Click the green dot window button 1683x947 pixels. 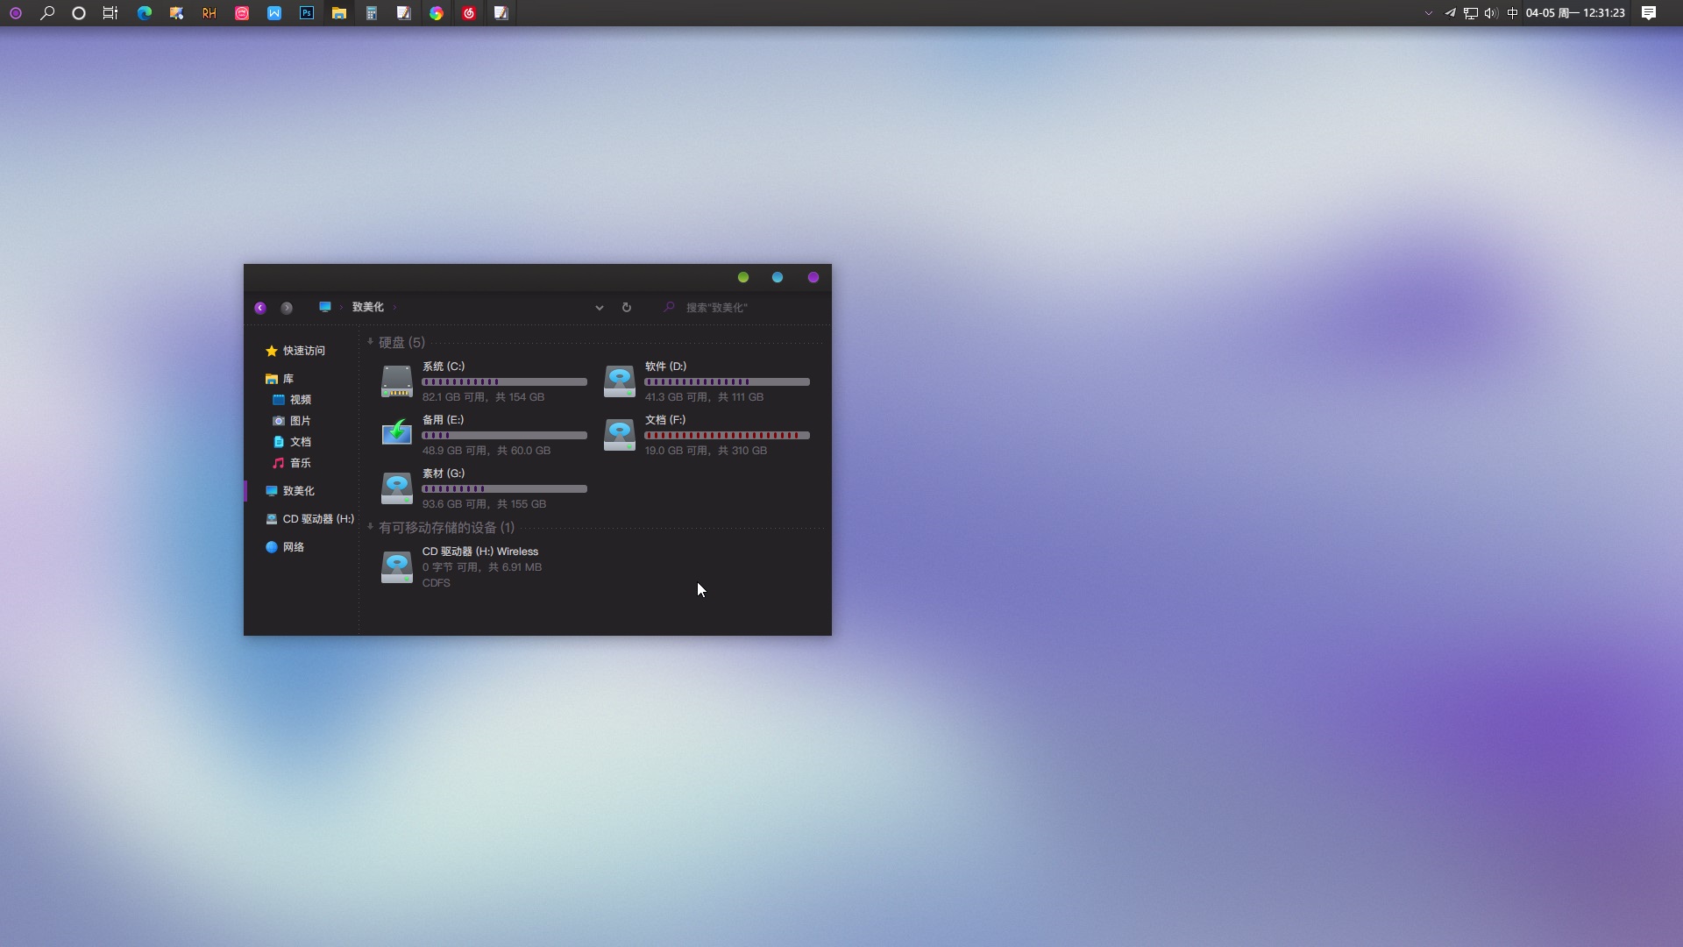coord(743,277)
